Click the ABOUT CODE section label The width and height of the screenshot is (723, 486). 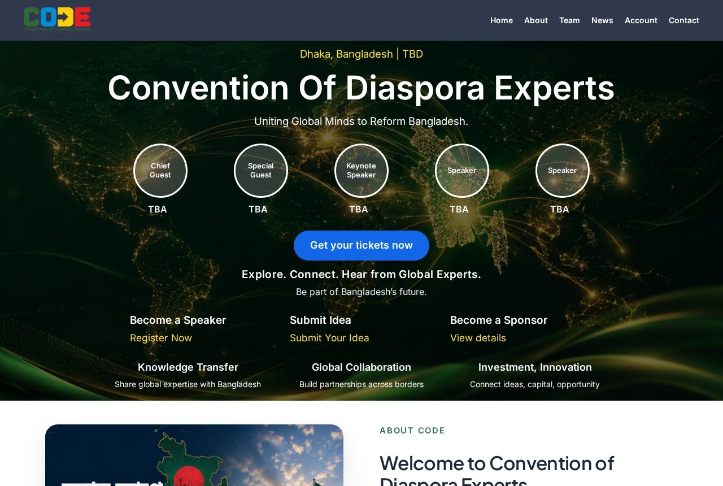(x=412, y=431)
